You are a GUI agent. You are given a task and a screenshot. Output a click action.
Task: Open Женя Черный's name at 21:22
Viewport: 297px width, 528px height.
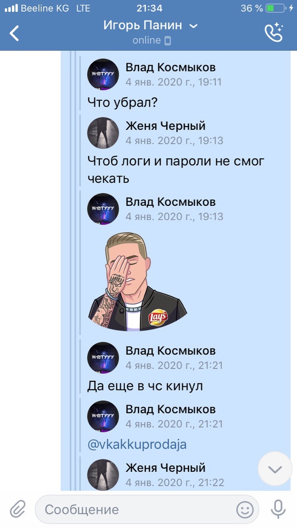click(x=165, y=468)
